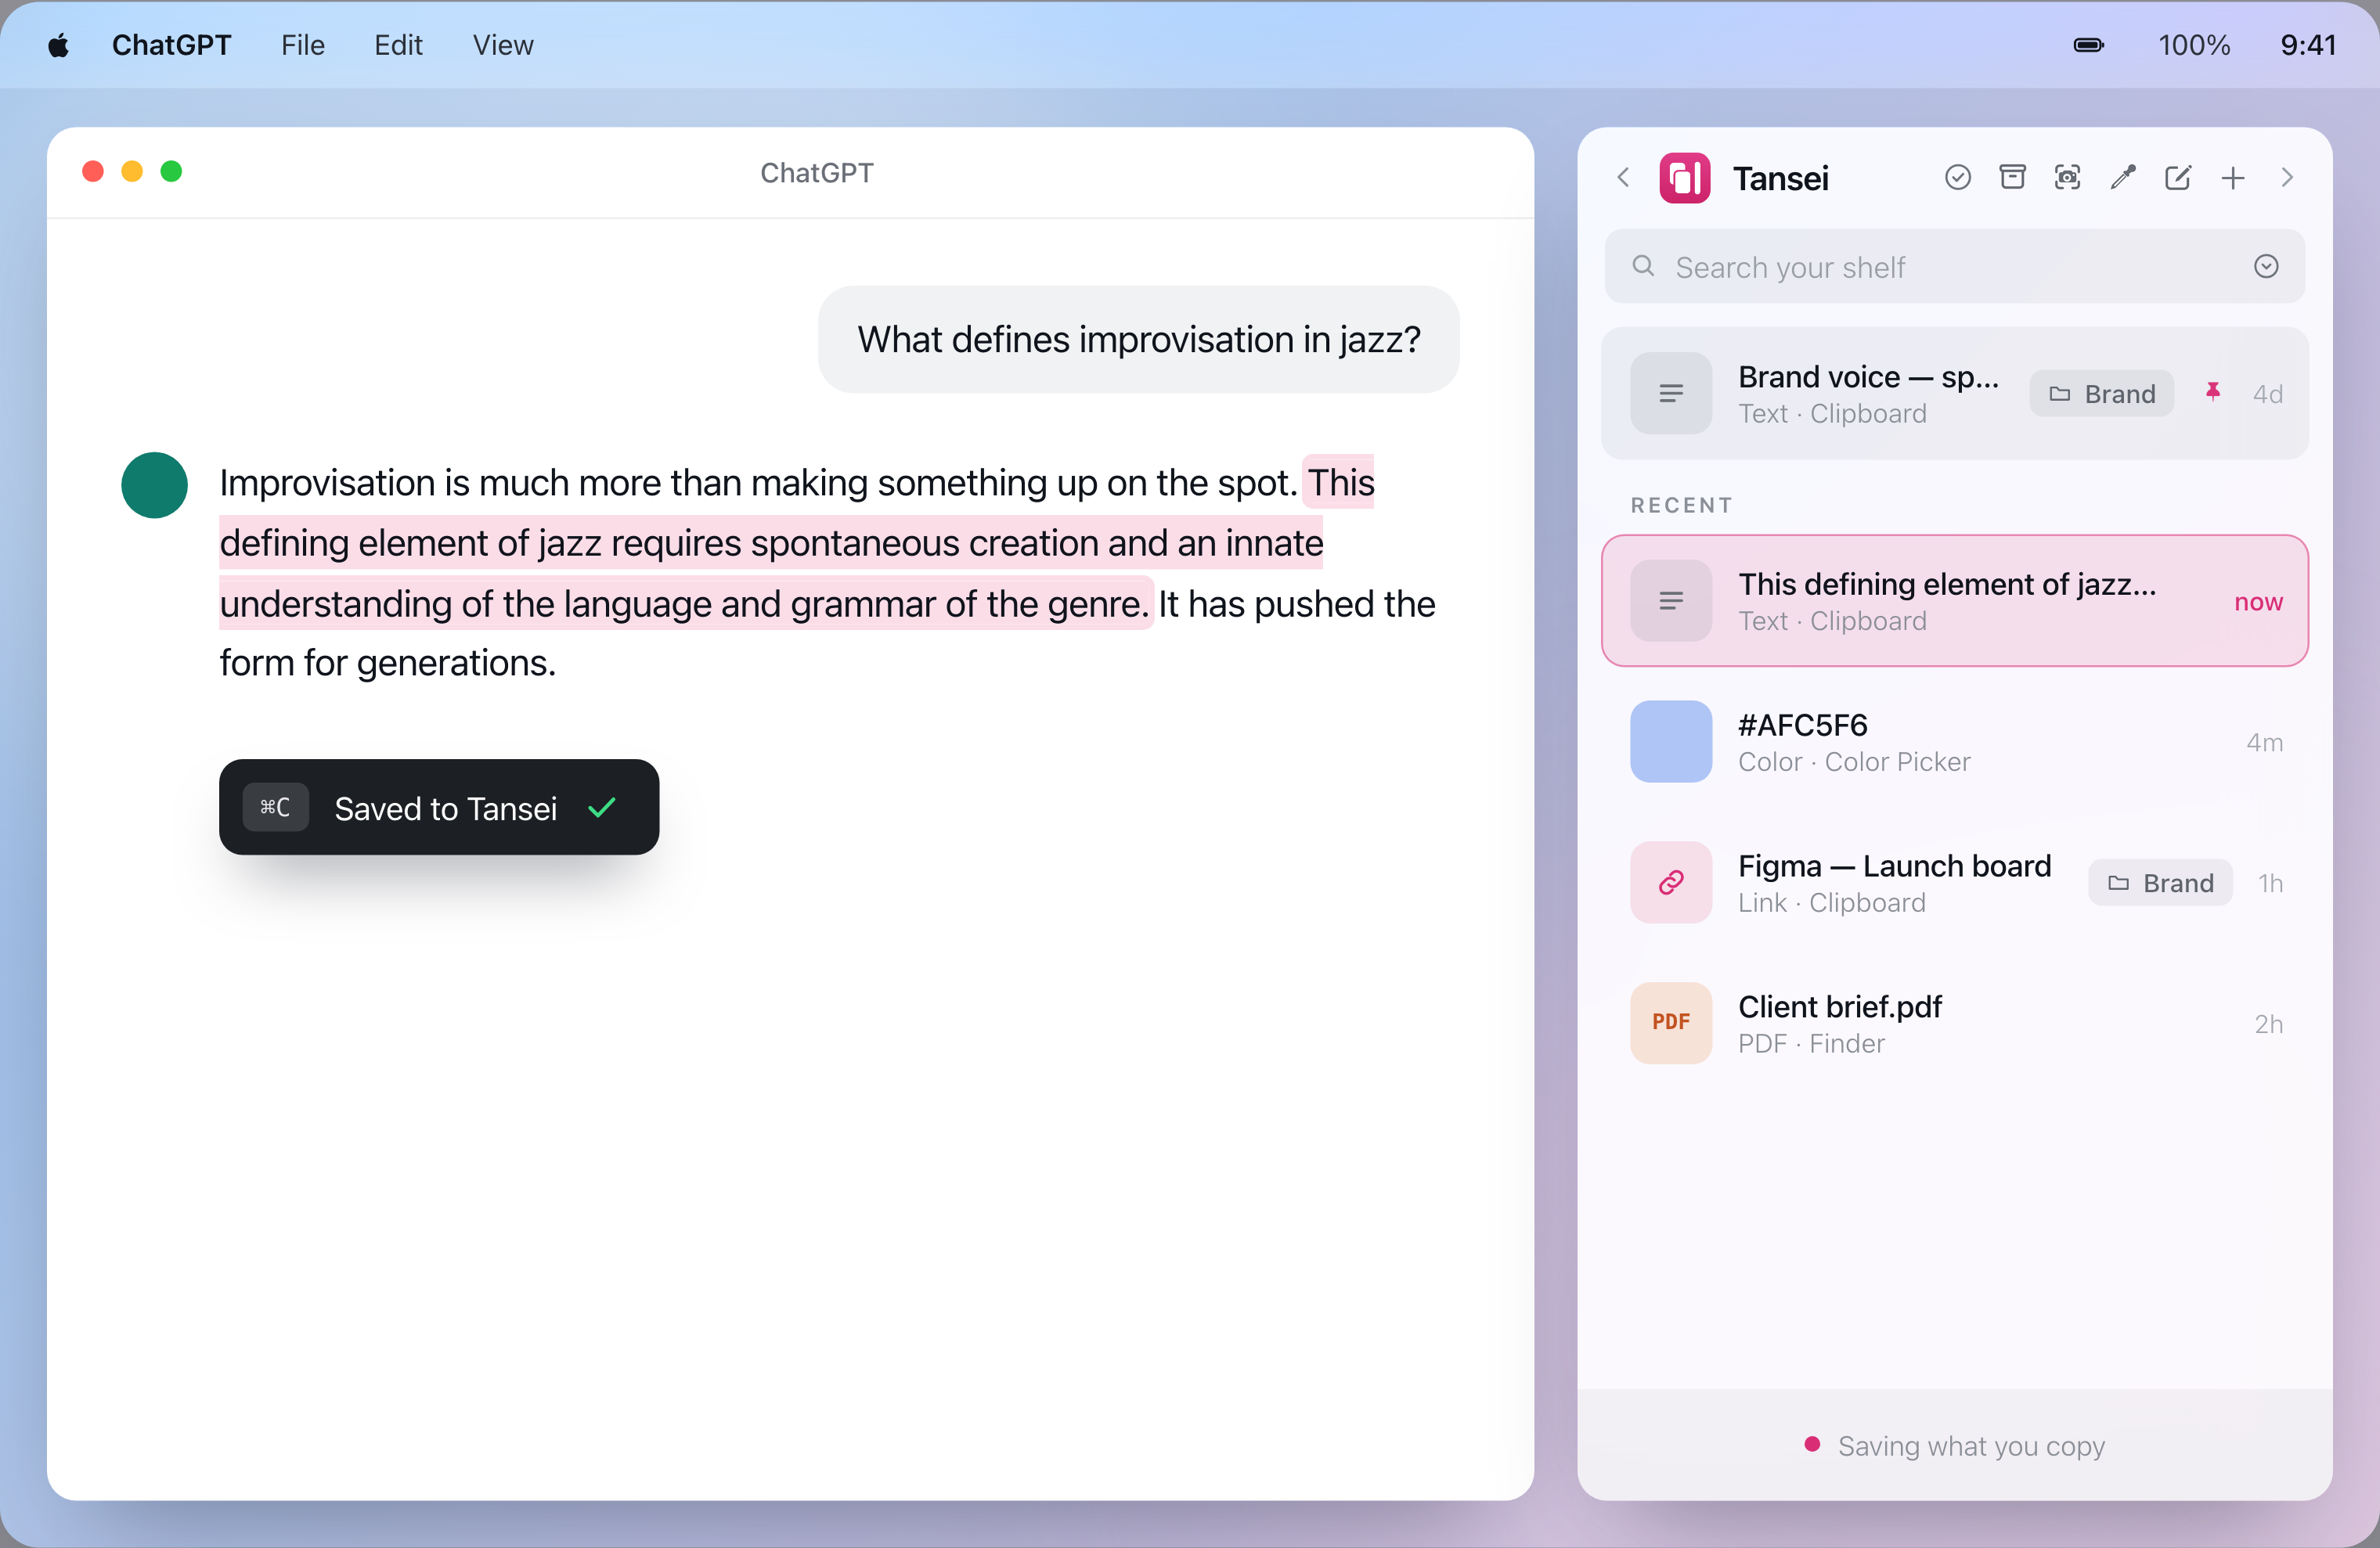This screenshot has width=2380, height=1548.
Task: Click the '1h' timestamp on Figma item
Action: click(2270, 884)
